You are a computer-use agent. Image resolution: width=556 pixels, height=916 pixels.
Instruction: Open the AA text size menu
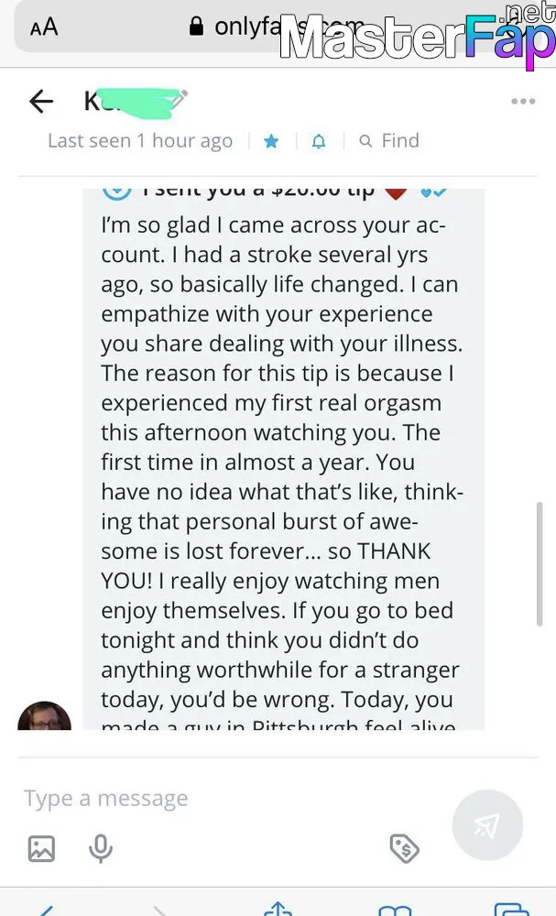[44, 27]
